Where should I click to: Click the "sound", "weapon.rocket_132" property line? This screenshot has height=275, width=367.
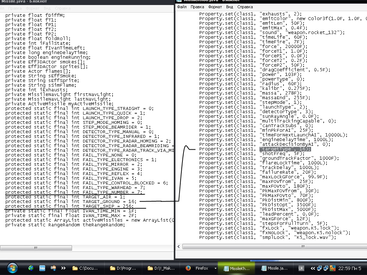point(272,33)
